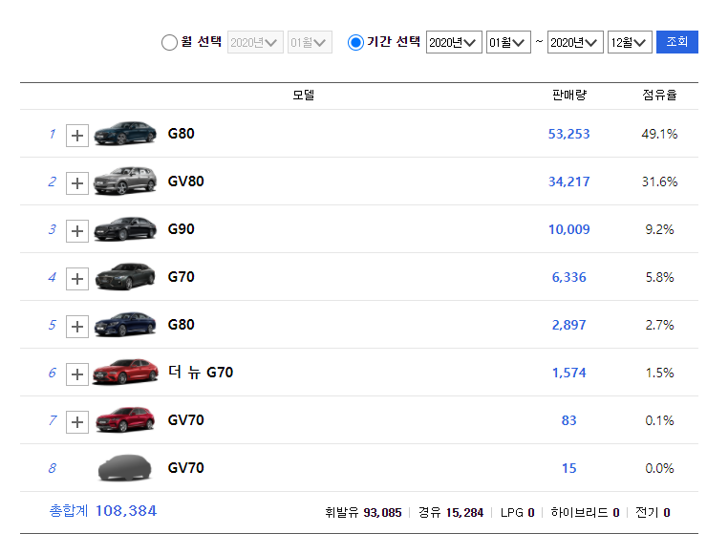Select the 기간 선택 radio button
The image size is (707, 534).
coord(355,42)
